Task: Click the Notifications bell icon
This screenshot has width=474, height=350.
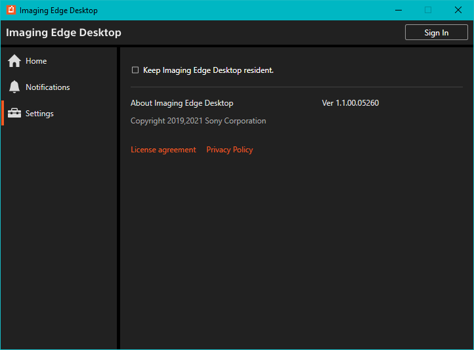Action: pyautogui.click(x=14, y=87)
